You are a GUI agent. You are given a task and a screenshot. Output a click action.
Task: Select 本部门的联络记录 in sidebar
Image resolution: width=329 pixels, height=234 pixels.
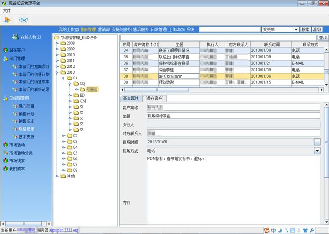point(34,89)
